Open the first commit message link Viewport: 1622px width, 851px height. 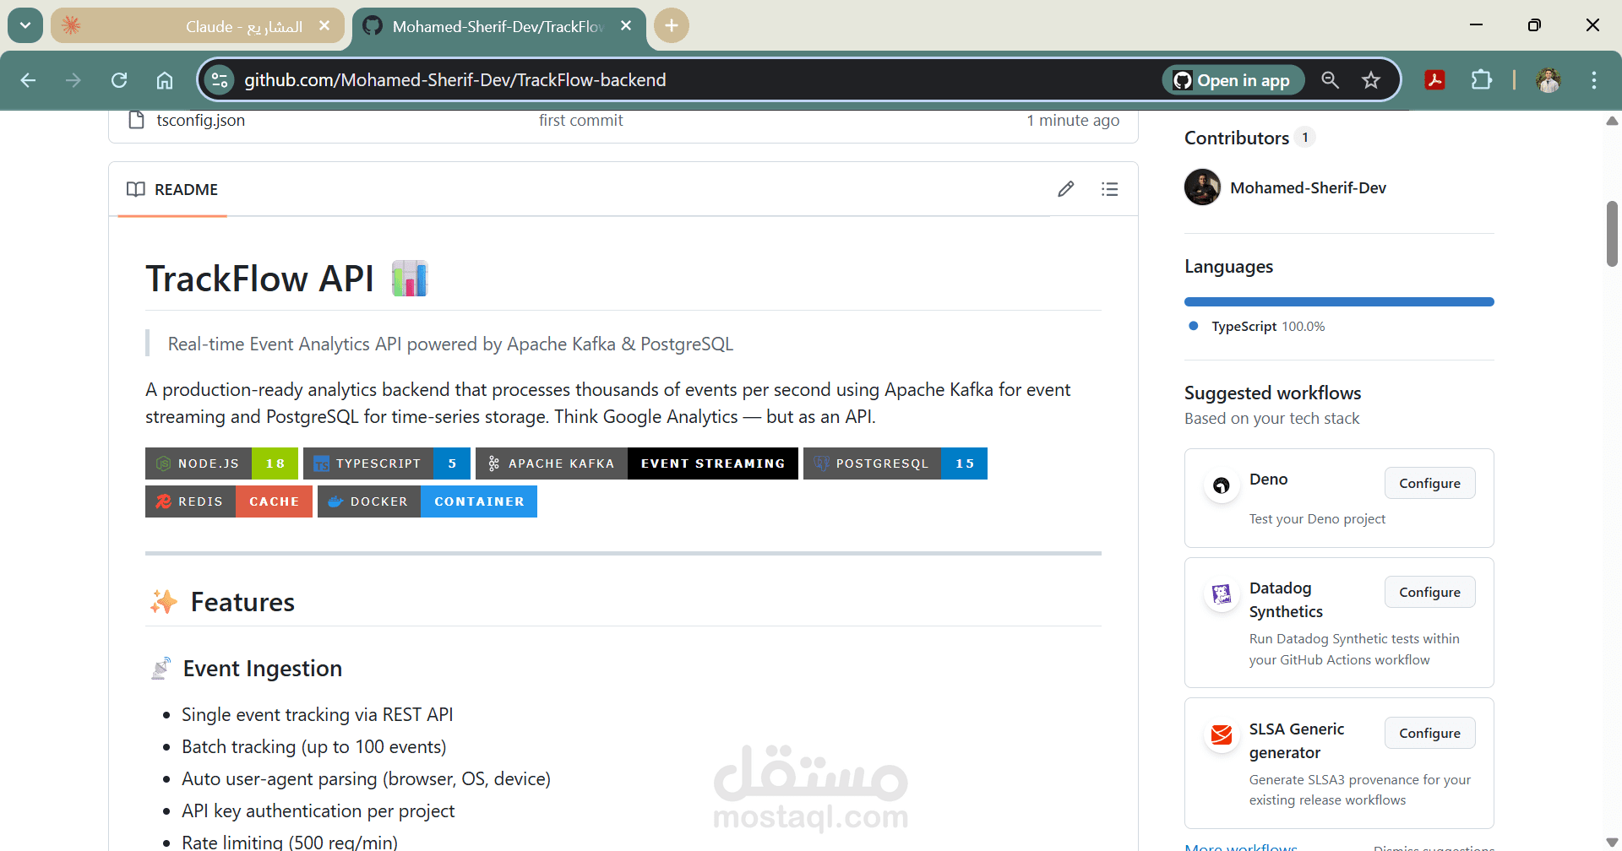point(580,120)
